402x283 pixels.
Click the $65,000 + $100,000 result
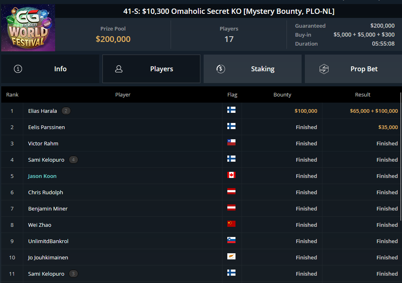click(374, 111)
